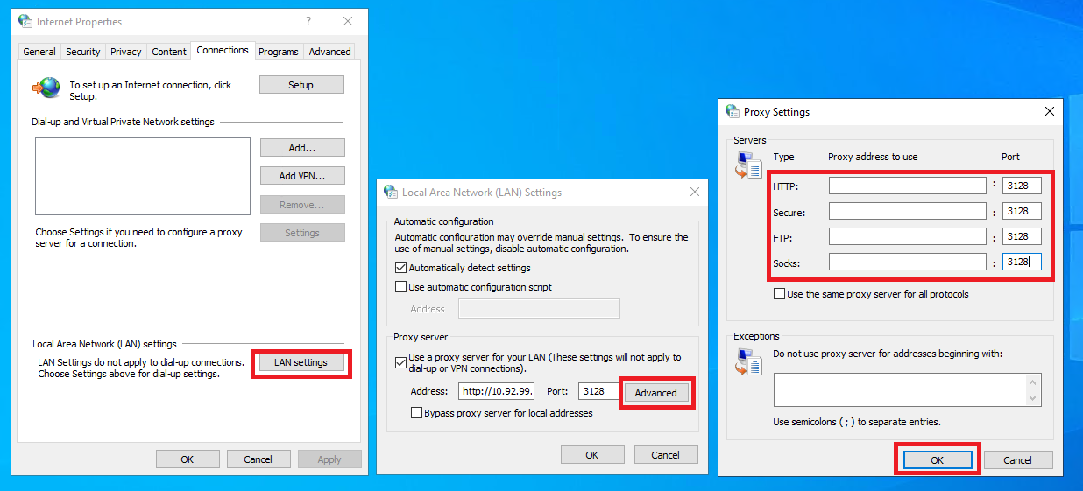Go to the Advanced tab in Internet Properties
Image resolution: width=1083 pixels, height=491 pixels.
(x=330, y=52)
